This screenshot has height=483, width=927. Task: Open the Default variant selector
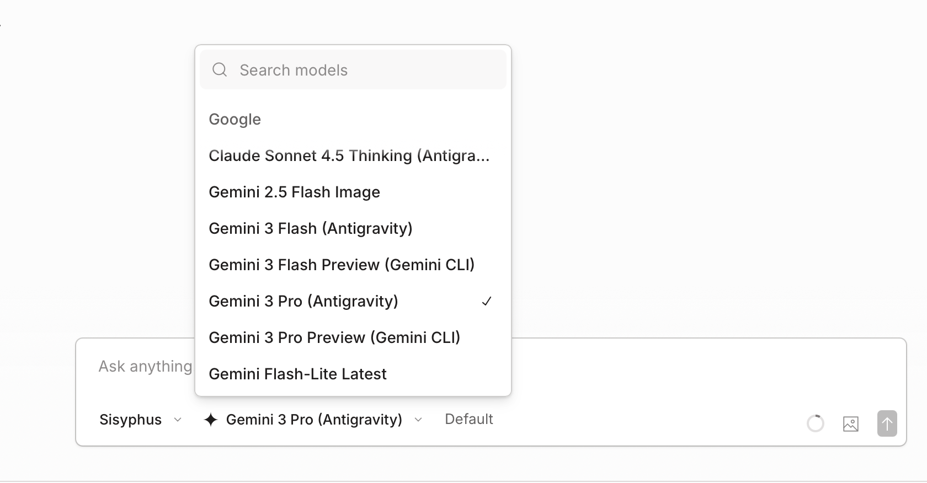pos(468,419)
